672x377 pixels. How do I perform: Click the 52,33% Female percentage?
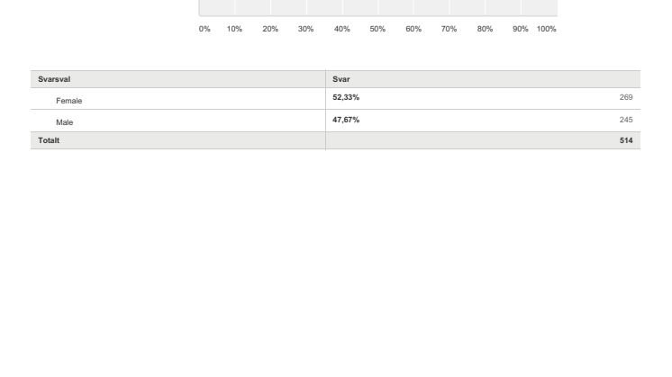pyautogui.click(x=346, y=97)
